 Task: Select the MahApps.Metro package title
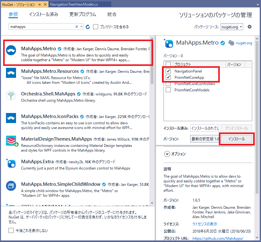(x=38, y=49)
